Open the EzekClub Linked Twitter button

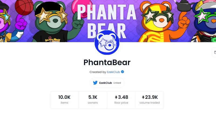tap(107, 83)
